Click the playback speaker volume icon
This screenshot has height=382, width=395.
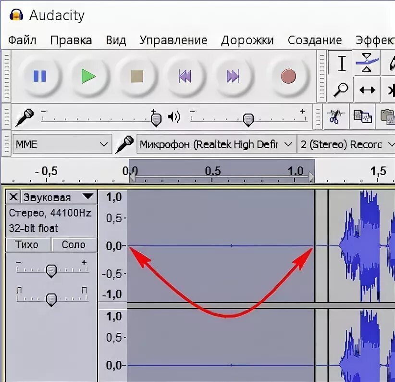(x=174, y=117)
